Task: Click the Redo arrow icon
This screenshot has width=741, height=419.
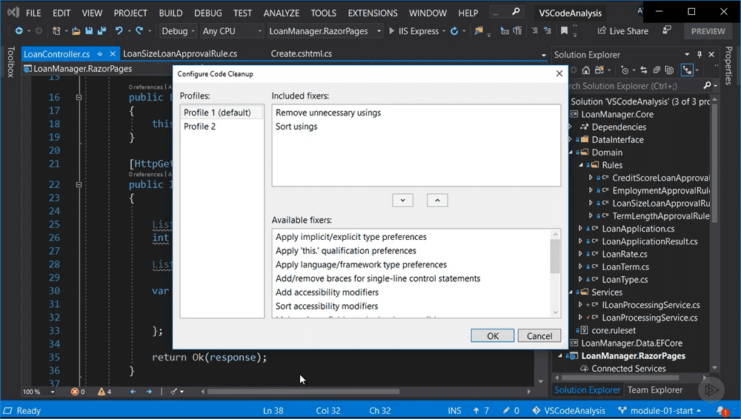Action: tap(139, 30)
